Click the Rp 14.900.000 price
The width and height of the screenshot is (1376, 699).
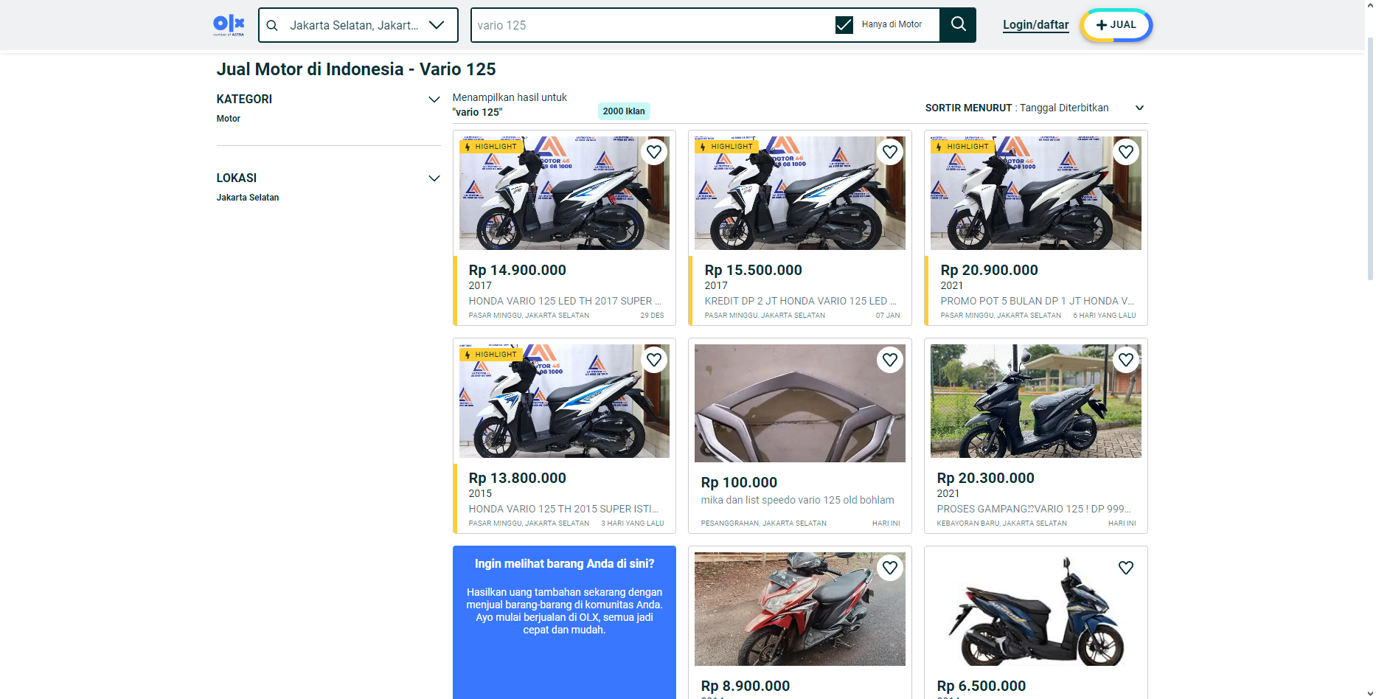[x=518, y=270]
